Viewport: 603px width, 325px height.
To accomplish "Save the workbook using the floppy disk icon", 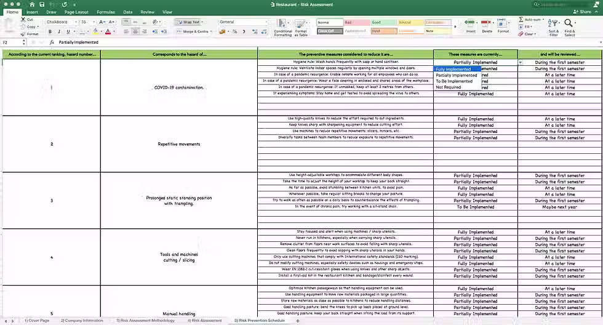I will [42, 4].
